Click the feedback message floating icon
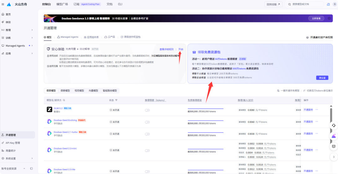Viewport: 338px width, 174px height. 334,146
